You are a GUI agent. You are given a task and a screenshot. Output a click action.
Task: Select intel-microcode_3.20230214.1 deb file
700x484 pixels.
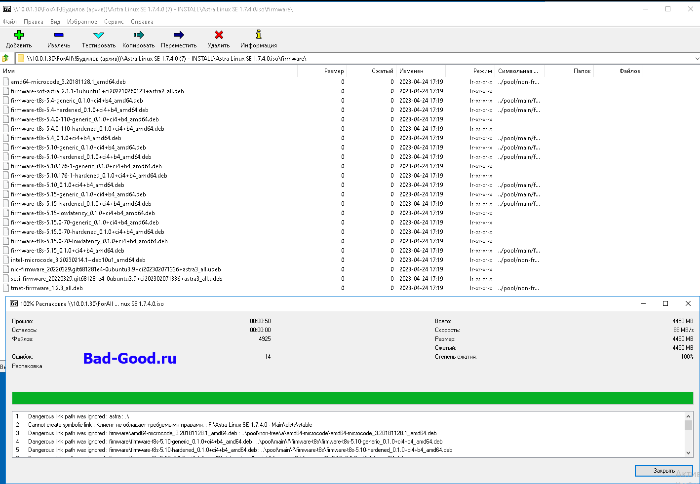tap(78, 260)
